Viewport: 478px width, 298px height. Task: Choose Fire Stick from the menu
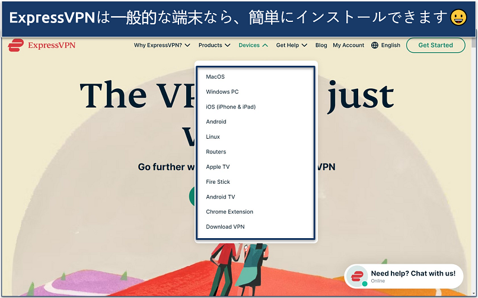[x=218, y=182]
